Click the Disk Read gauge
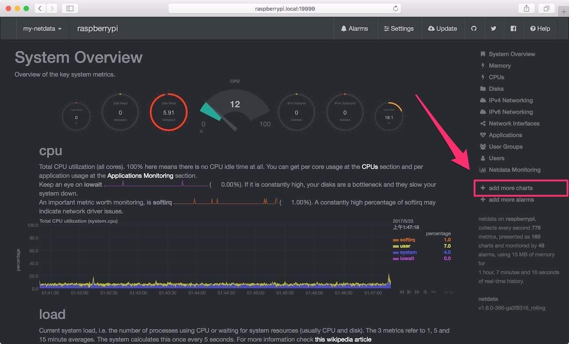569x344 pixels. pyautogui.click(x=120, y=113)
